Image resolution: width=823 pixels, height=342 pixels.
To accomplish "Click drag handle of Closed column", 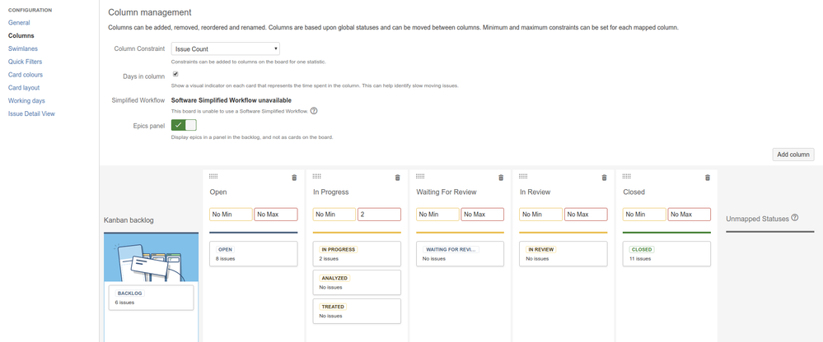I will click(626, 176).
